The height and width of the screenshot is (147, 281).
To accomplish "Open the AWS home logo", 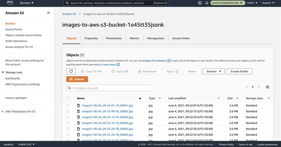I will click(x=10, y=3).
